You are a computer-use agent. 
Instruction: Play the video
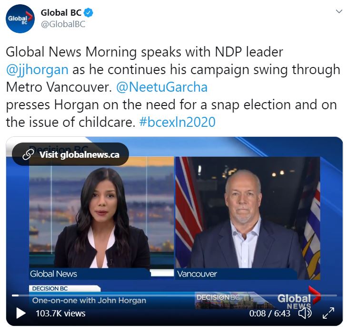coord(21,313)
